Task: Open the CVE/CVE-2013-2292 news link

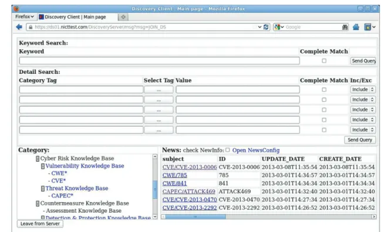Action: (x=190, y=208)
